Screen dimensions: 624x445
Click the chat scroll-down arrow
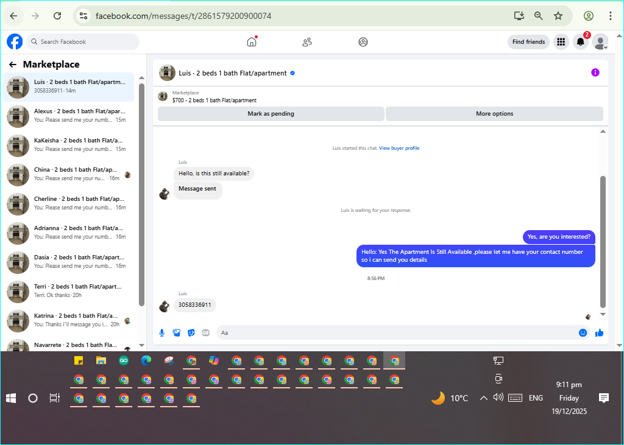[603, 314]
